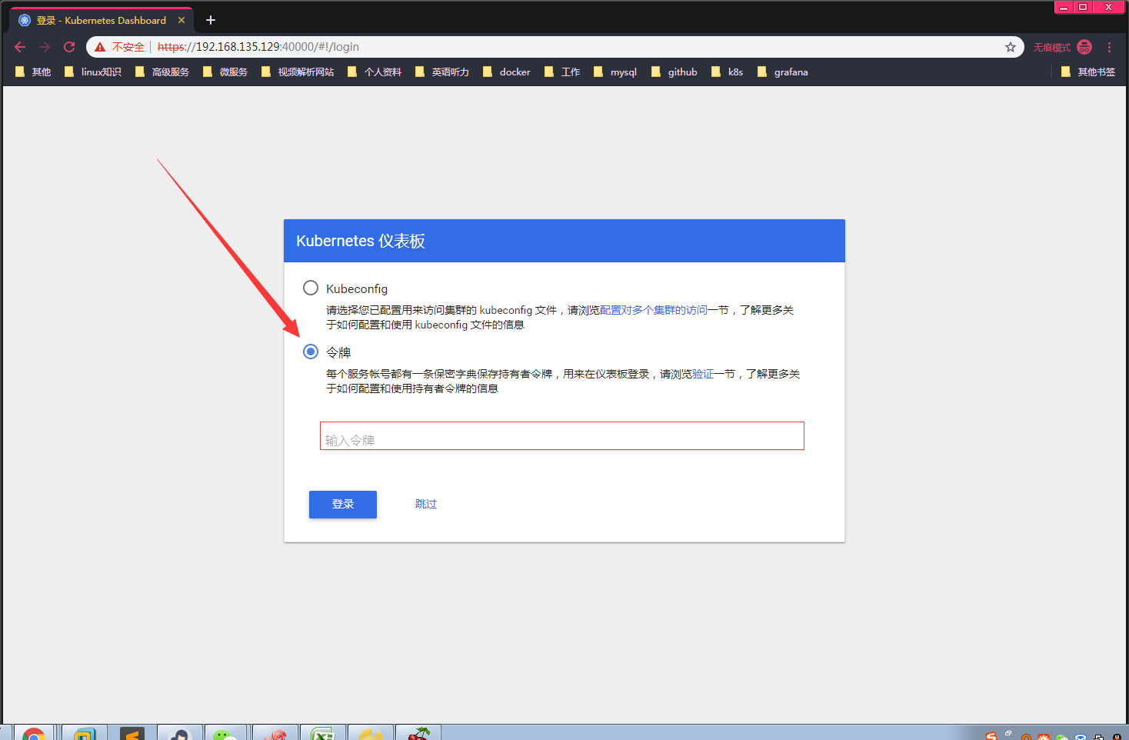Open the cherry icon app in taskbar
The image size is (1129, 740).
pyautogui.click(x=418, y=733)
